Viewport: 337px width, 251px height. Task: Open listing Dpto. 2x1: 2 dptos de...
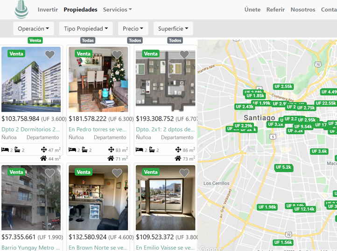pyautogui.click(x=165, y=129)
